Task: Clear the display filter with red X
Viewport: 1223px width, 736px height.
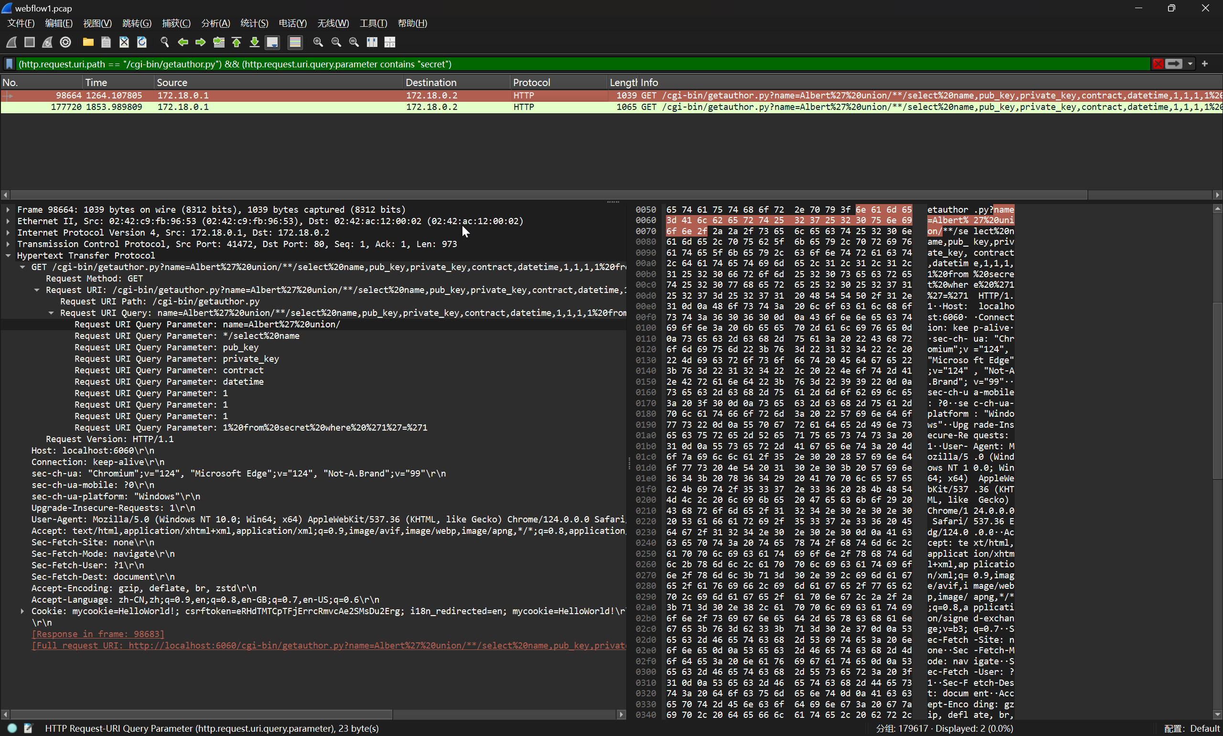Action: 1158,64
